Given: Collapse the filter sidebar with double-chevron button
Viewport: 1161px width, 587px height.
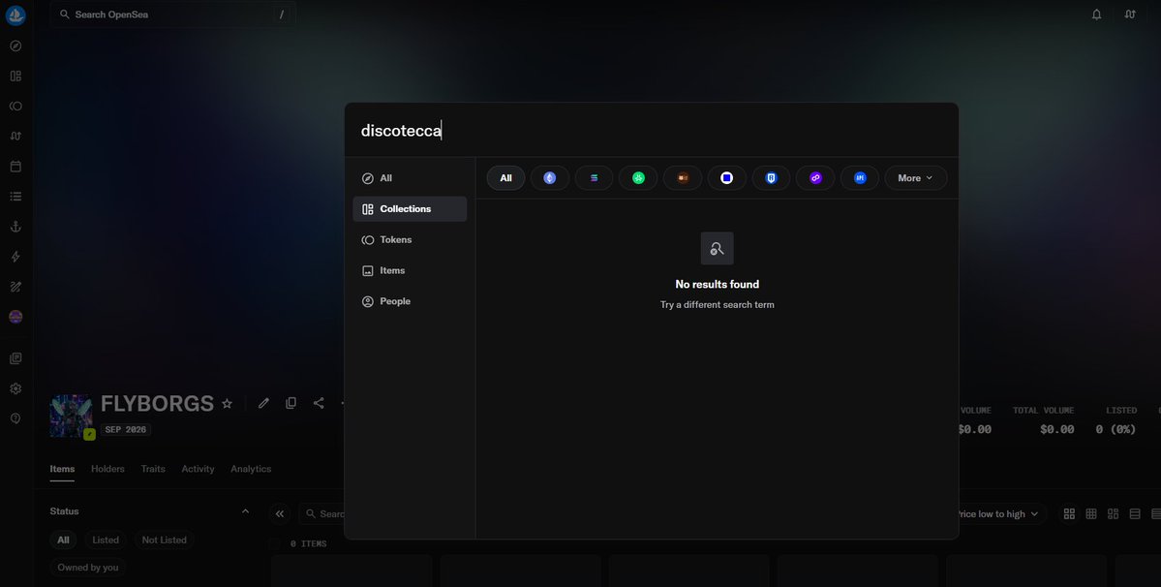Looking at the screenshot, I should click(279, 513).
